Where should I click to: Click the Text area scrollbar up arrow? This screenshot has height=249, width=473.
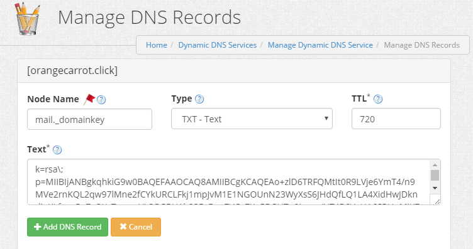tap(435, 165)
